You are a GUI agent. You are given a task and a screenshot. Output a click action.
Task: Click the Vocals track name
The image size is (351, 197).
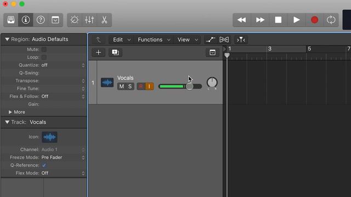click(x=126, y=78)
